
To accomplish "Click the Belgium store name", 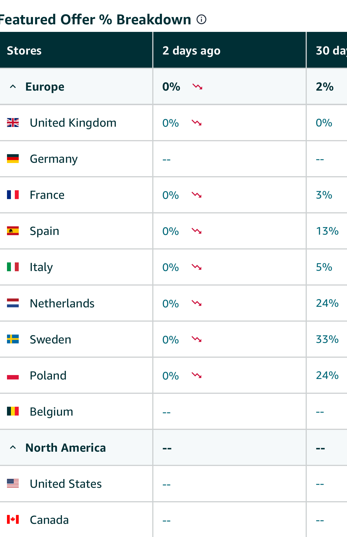I will coord(51,412).
